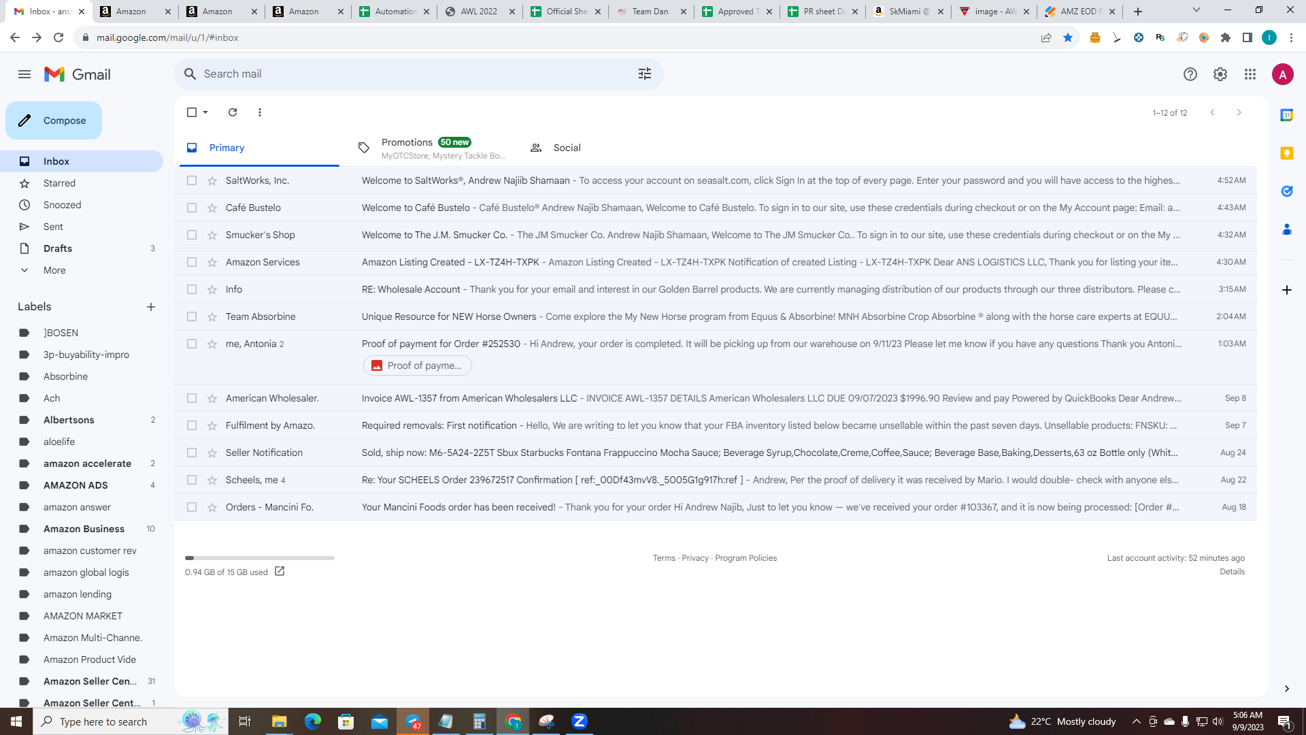Select the Café Bustelo email checkbox

[192, 208]
